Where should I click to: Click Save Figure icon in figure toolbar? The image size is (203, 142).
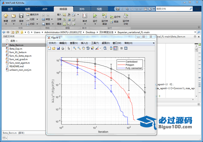58,48
